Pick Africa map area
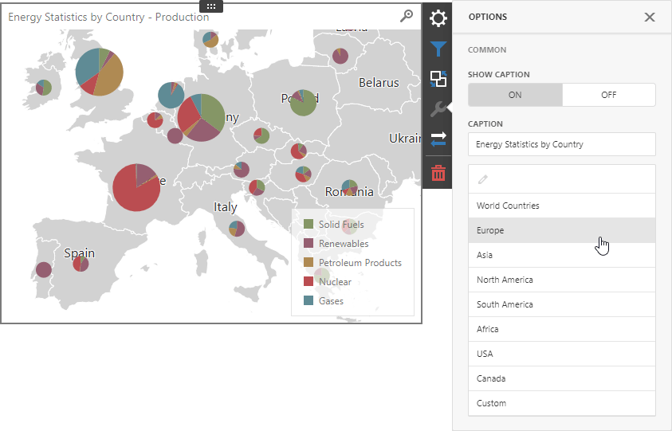 click(x=561, y=329)
